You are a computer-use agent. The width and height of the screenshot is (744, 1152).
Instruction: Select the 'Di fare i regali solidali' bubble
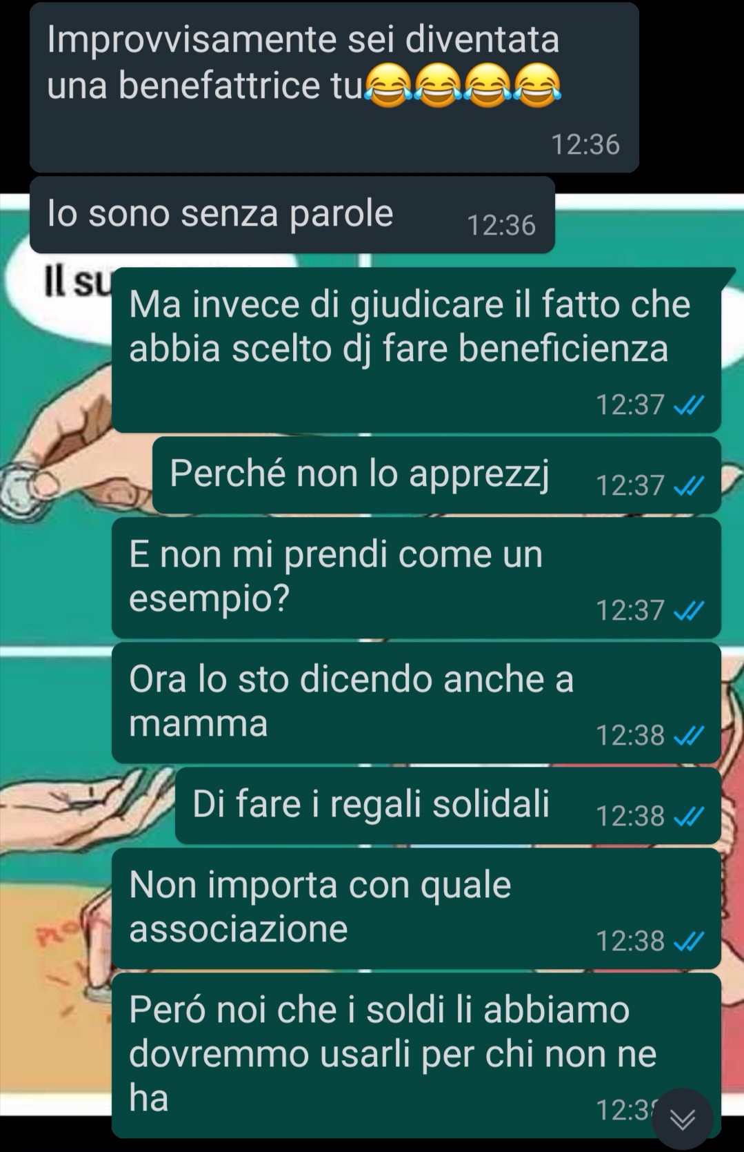tap(448, 806)
